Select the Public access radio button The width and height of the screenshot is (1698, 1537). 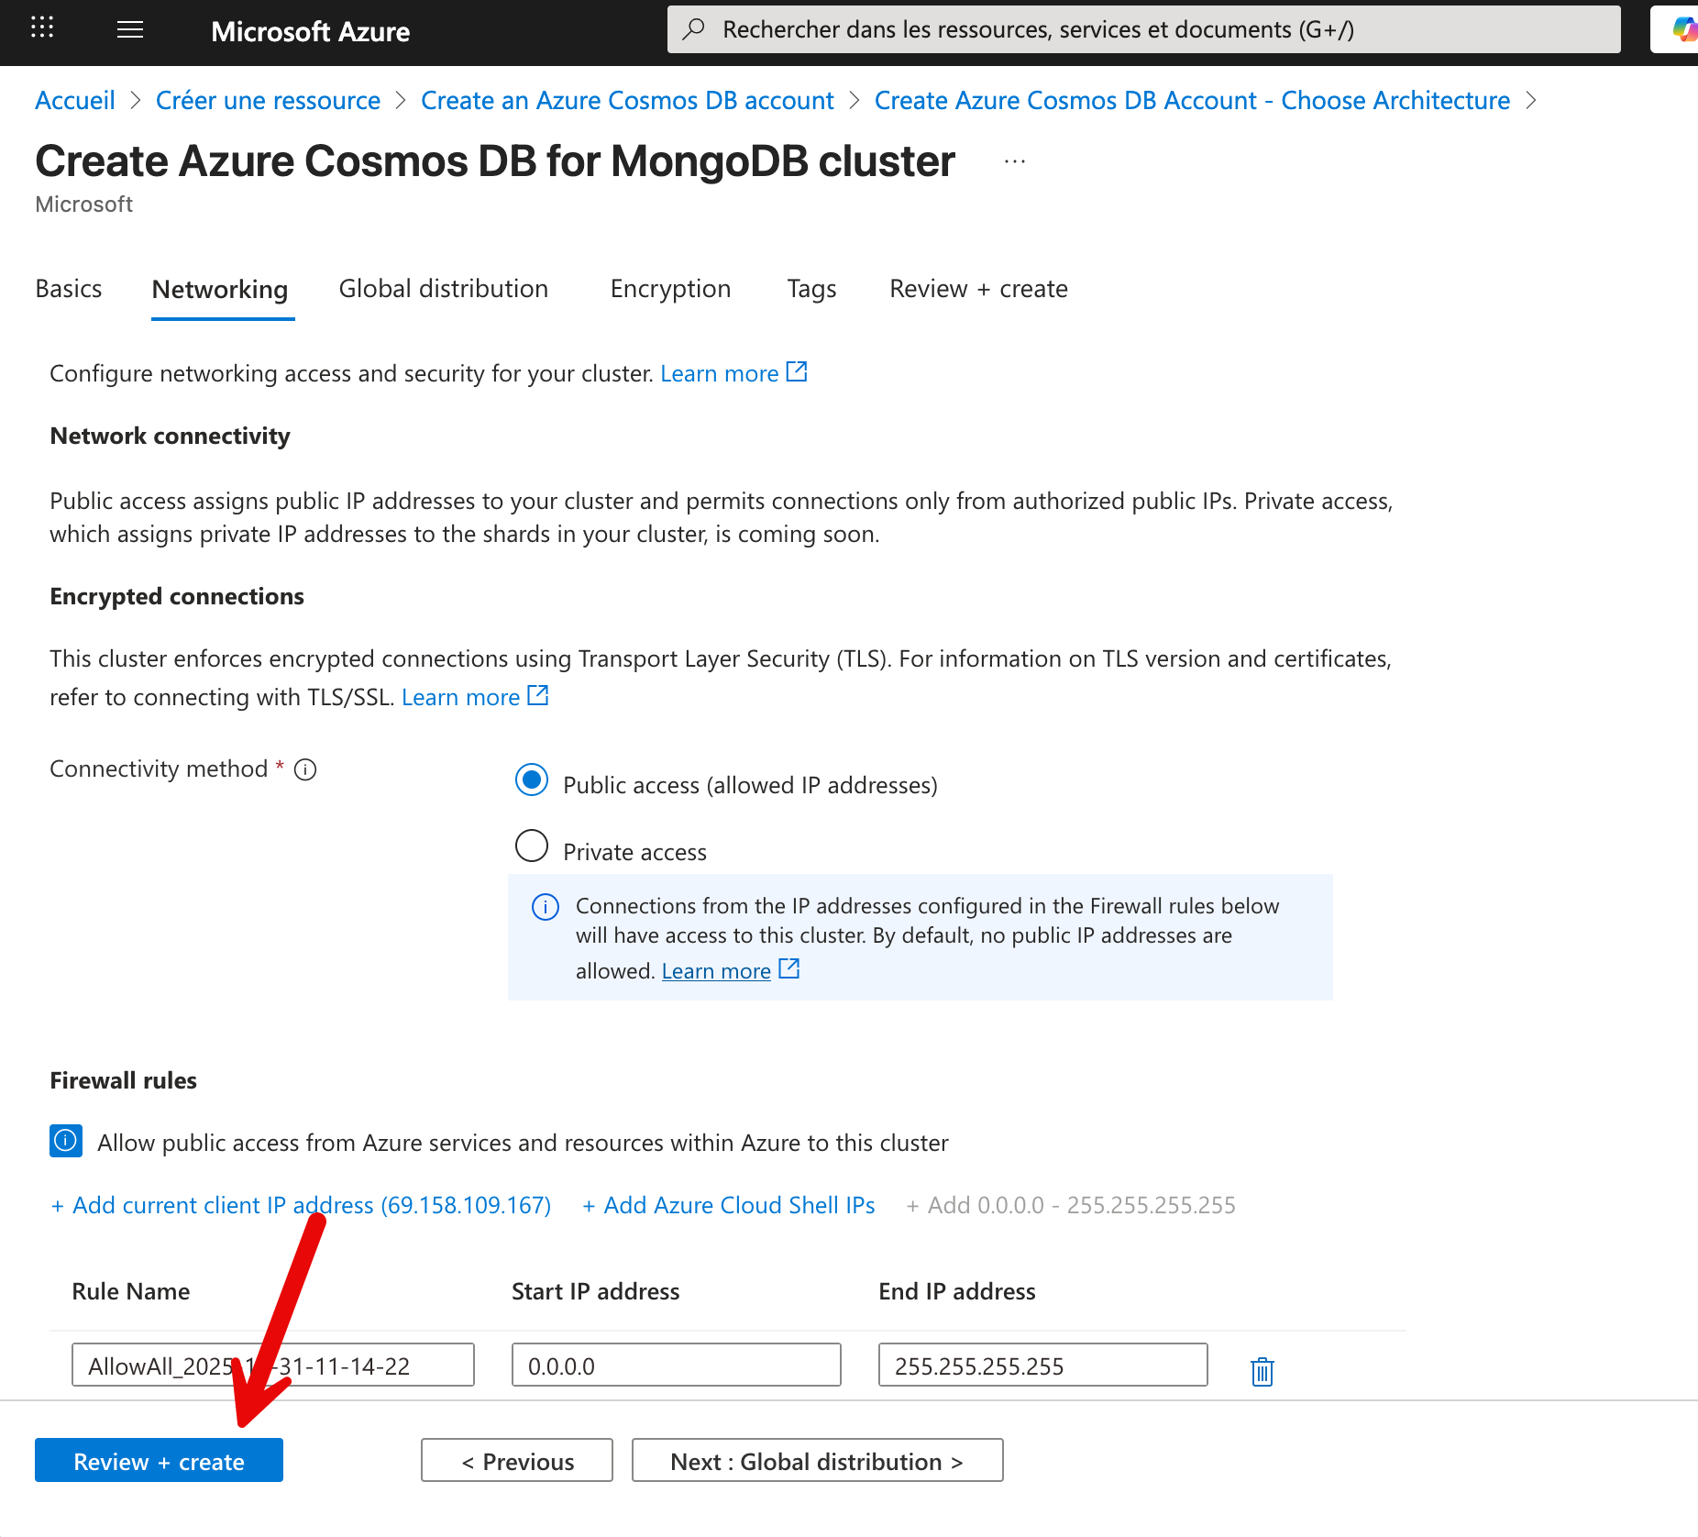point(531,781)
